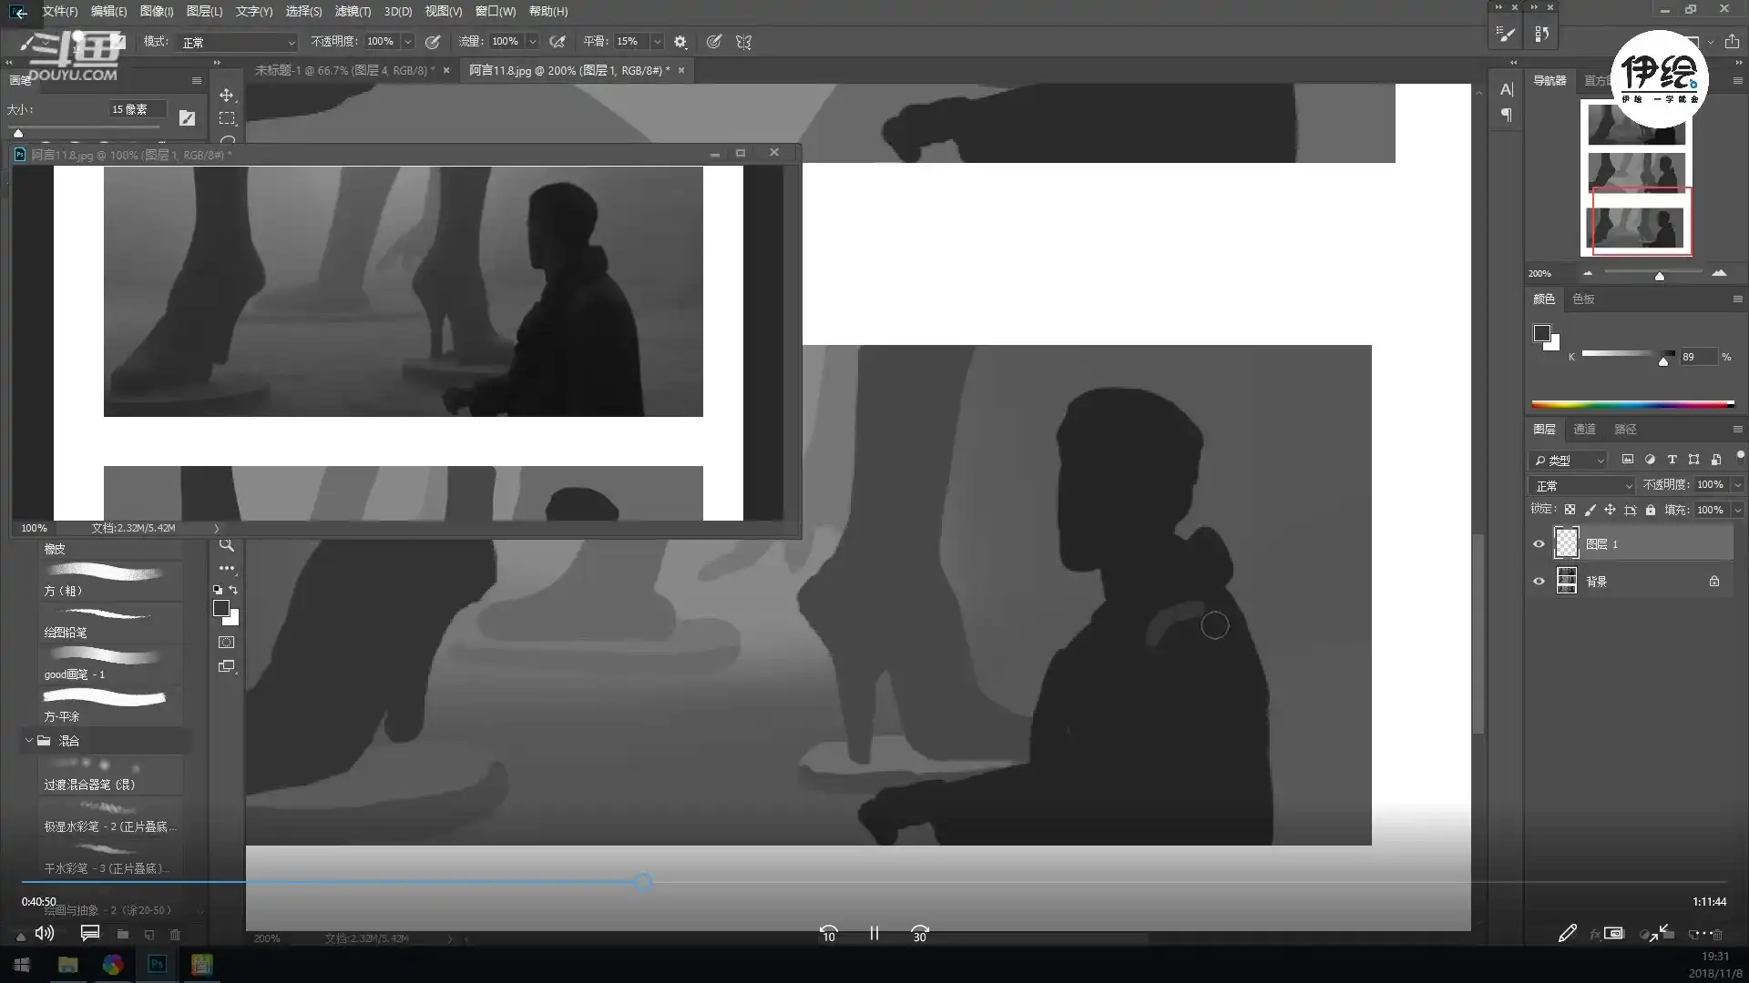Swap foreground and background colors
Image resolution: width=1749 pixels, height=983 pixels.
[233, 590]
